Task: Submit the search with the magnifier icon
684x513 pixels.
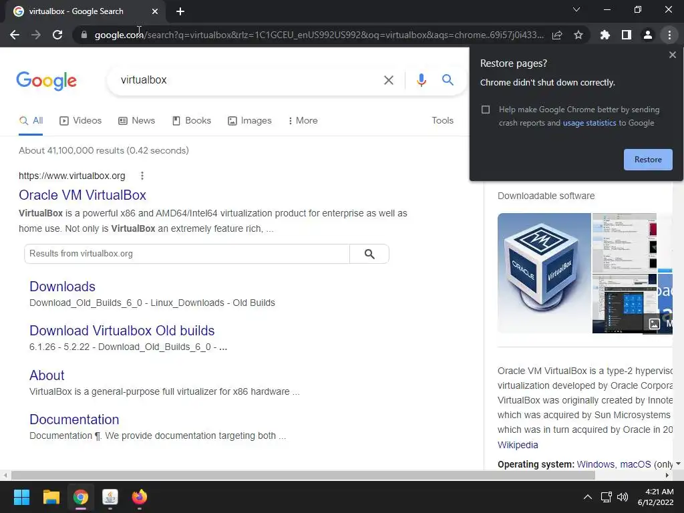Action: point(448,80)
